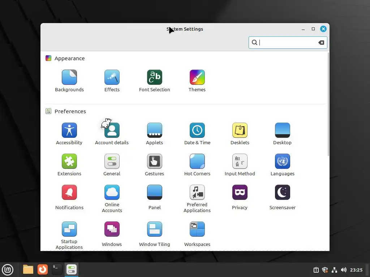Open the clipboard tray icon
Image resolution: width=370 pixels, height=277 pixels.
click(316, 270)
